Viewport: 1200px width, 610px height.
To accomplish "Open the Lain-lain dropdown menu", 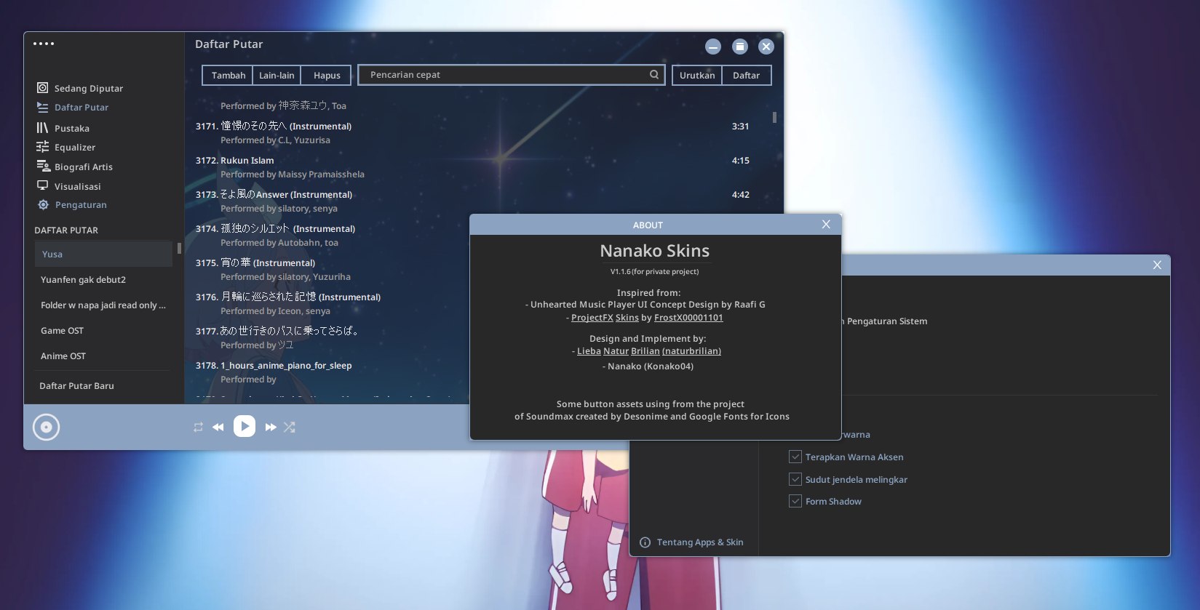I will click(277, 76).
